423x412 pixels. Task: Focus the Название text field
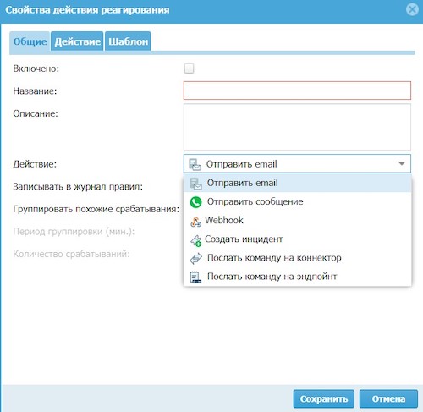297,91
